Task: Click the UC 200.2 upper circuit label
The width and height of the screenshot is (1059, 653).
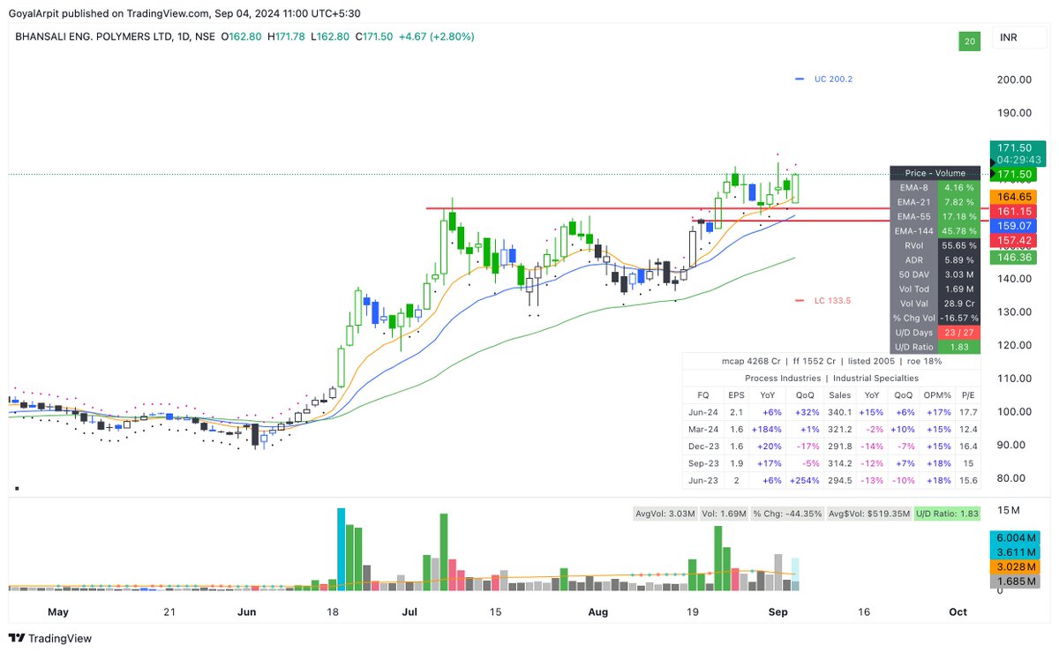Action: click(833, 79)
